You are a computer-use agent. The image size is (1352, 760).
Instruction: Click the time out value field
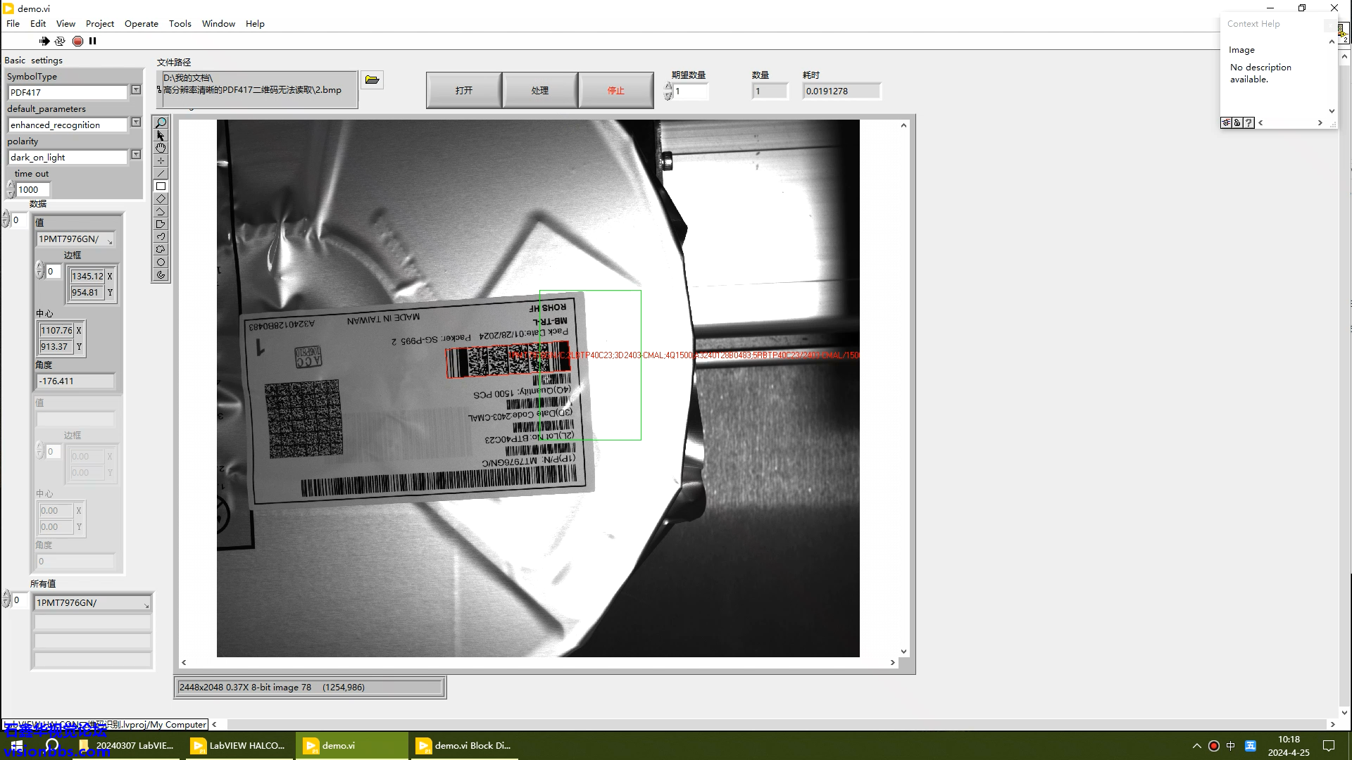32,189
